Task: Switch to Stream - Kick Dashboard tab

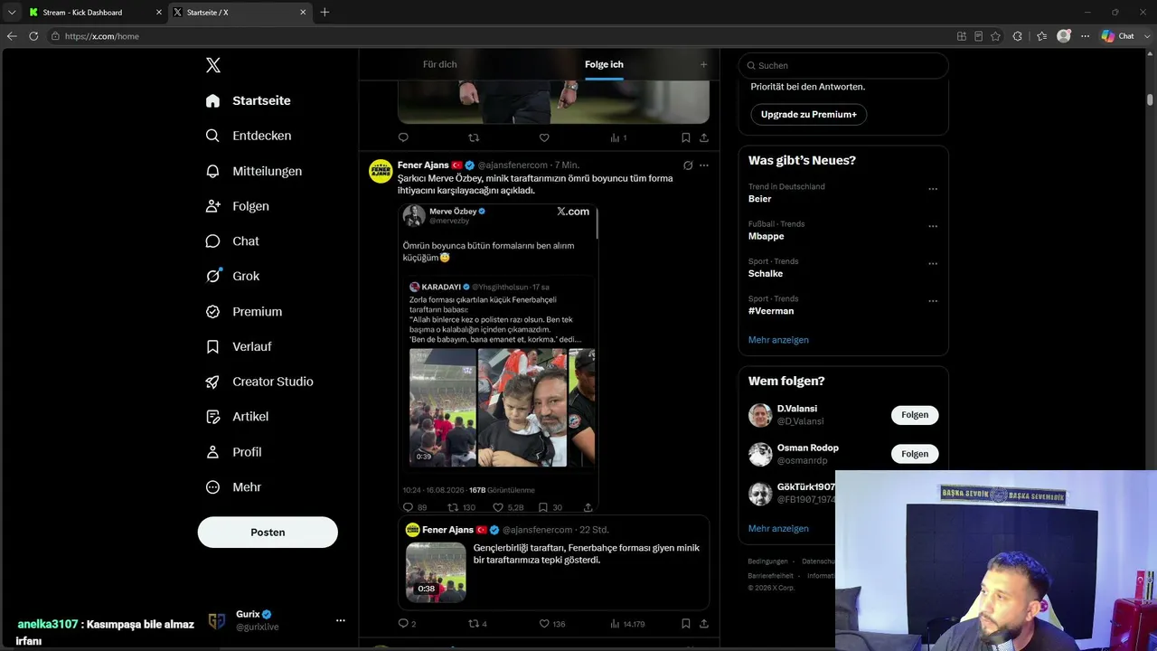Action: click(93, 12)
